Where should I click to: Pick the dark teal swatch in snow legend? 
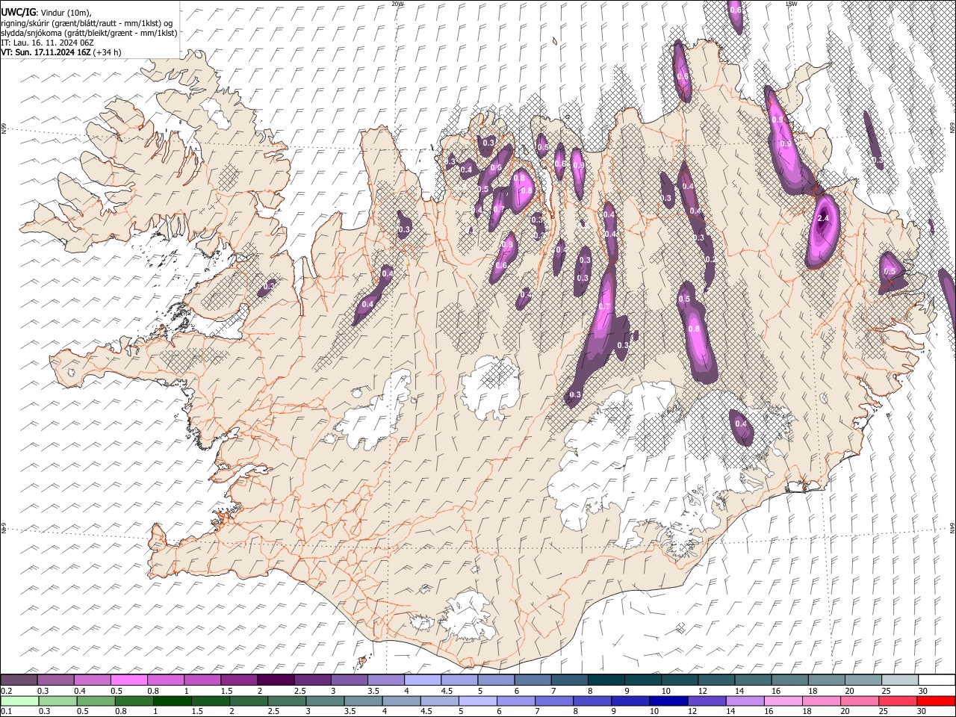point(606,680)
